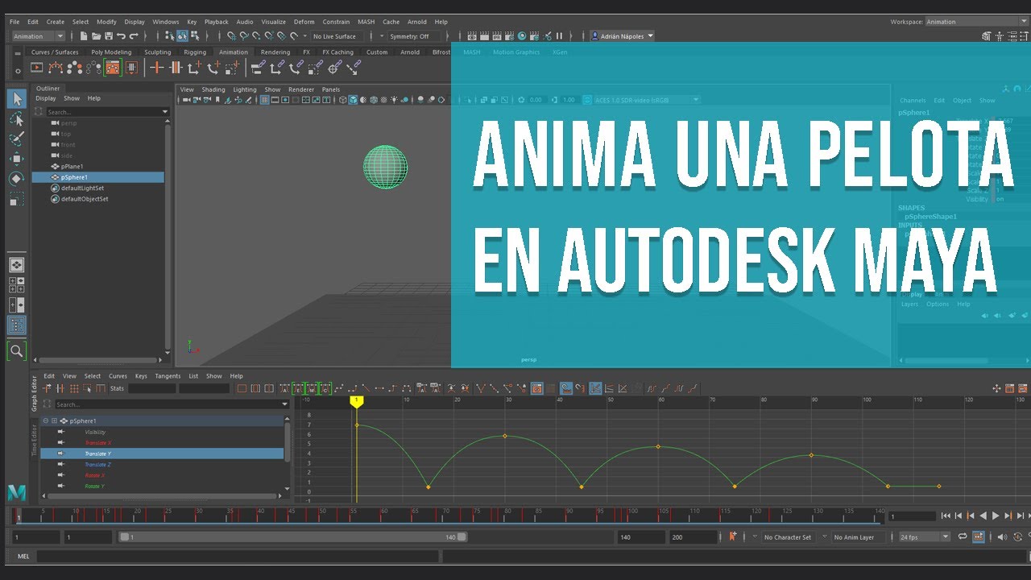Click the Parent constraint shelf icon
Viewport: 1031px width, 580px height.
coord(258,68)
